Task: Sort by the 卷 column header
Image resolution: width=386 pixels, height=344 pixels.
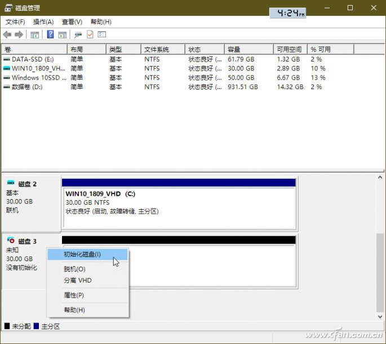Action: click(34, 49)
